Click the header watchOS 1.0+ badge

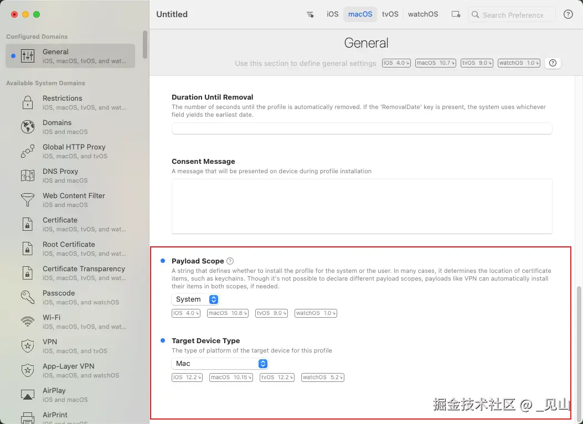coord(519,63)
